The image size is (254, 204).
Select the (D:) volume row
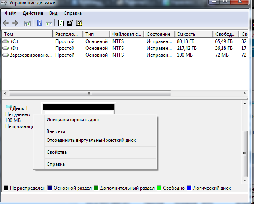(x=14, y=48)
